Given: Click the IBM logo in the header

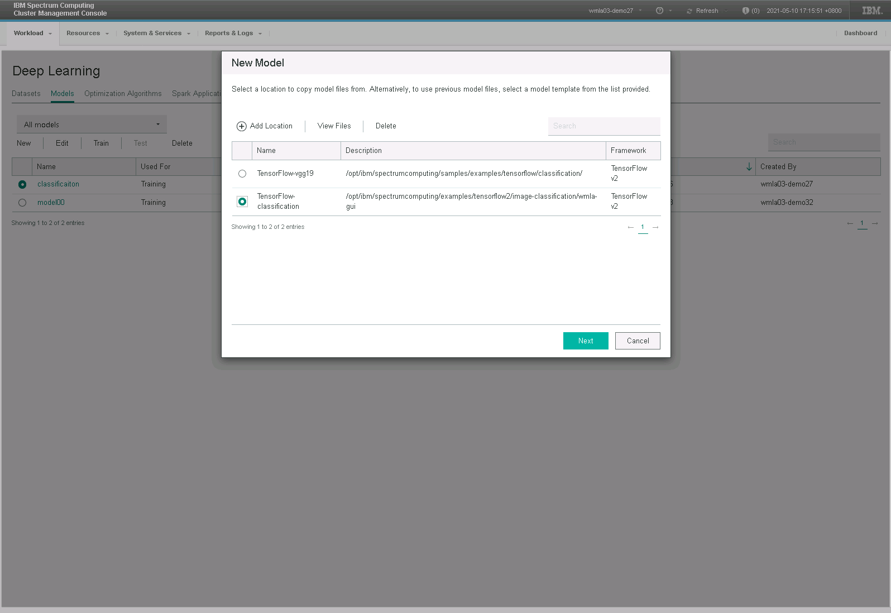Looking at the screenshot, I should pos(872,11).
